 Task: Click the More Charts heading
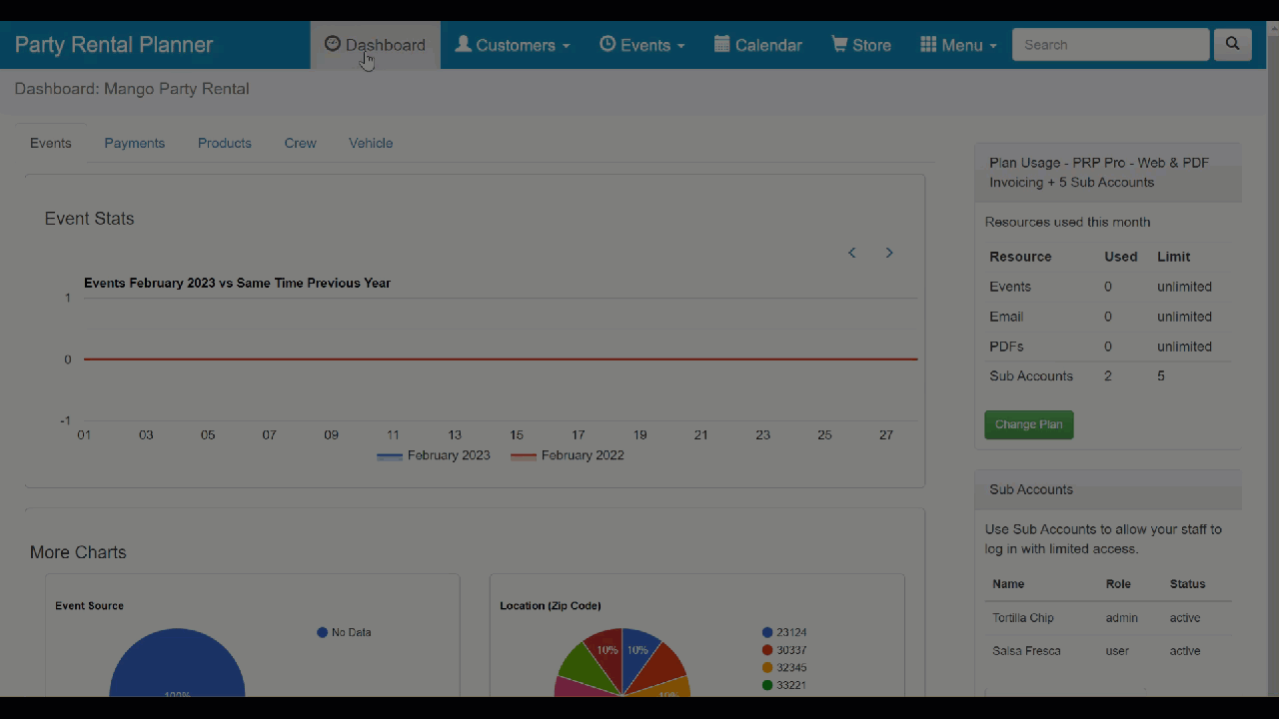[x=78, y=552]
